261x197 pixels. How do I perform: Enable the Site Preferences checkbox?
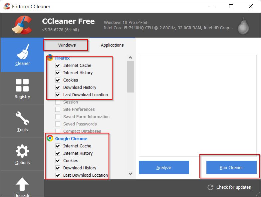pyautogui.click(x=58, y=109)
